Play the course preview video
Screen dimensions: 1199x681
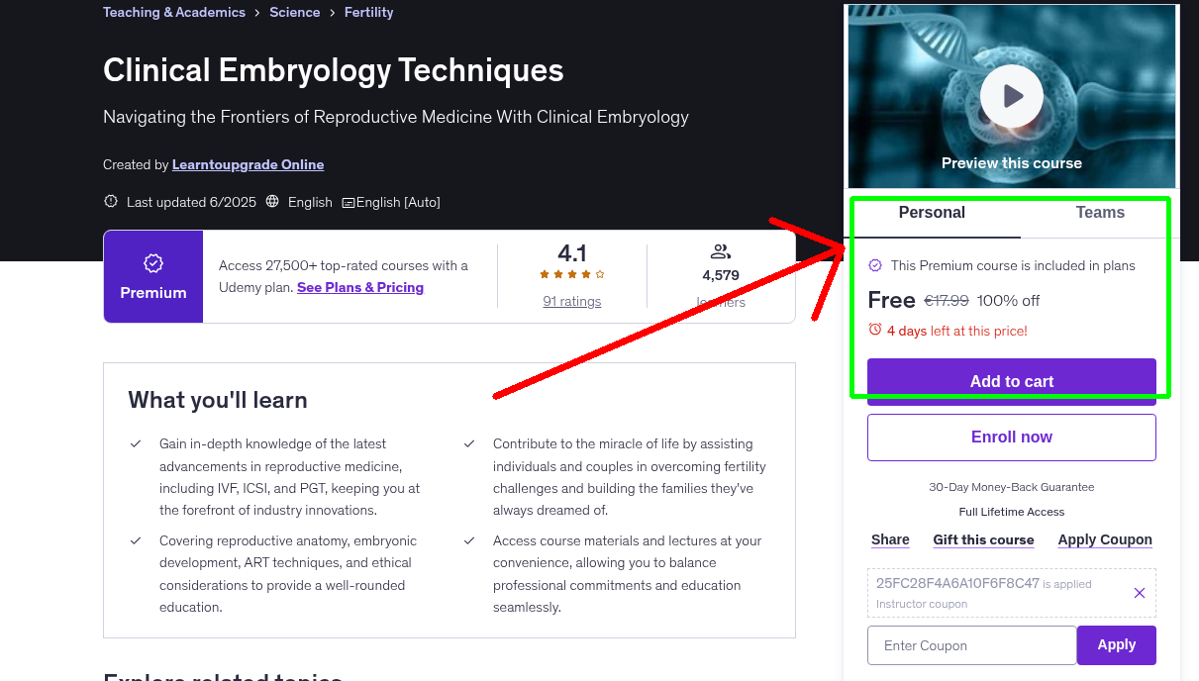coord(1011,95)
